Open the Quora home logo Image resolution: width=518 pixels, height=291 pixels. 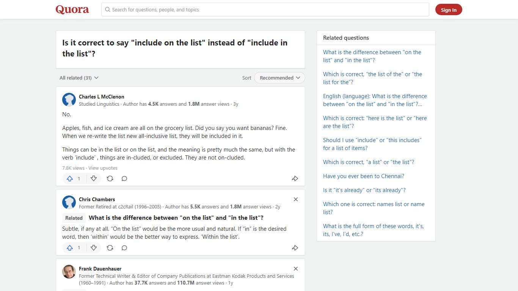(72, 9)
